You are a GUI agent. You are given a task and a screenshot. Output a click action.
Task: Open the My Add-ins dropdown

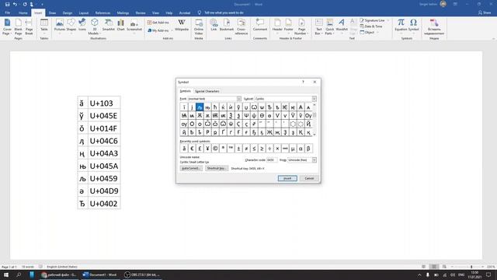172,30
